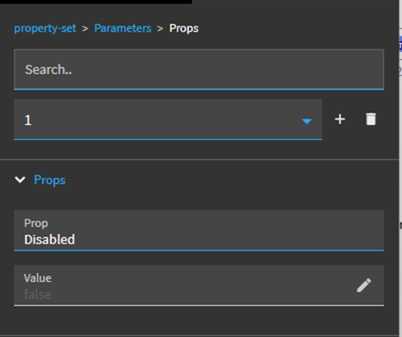
Task: Click the small Value label text
Action: [x=37, y=278]
